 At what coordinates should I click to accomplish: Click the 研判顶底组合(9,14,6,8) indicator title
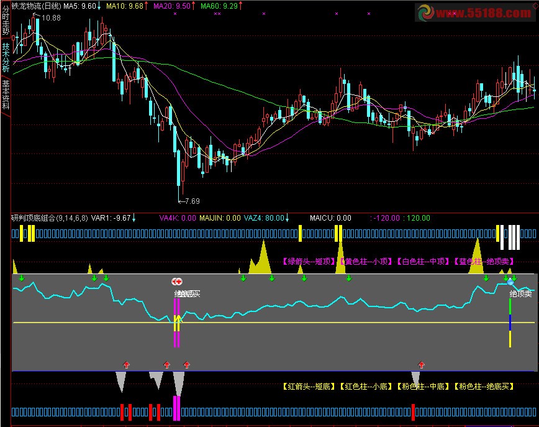click(50, 218)
